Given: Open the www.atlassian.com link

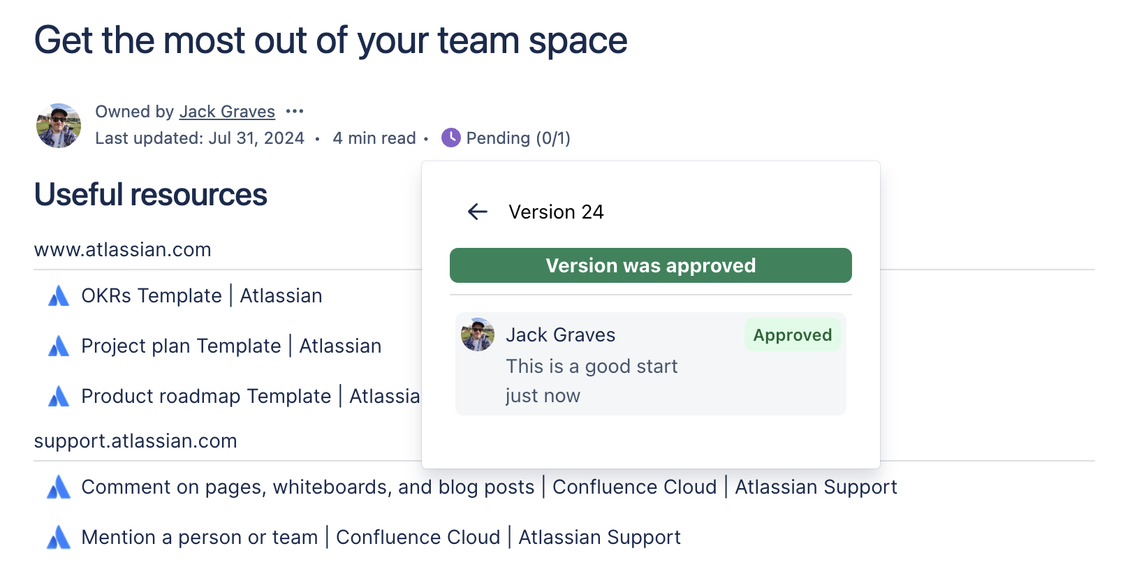Looking at the screenshot, I should (122, 249).
